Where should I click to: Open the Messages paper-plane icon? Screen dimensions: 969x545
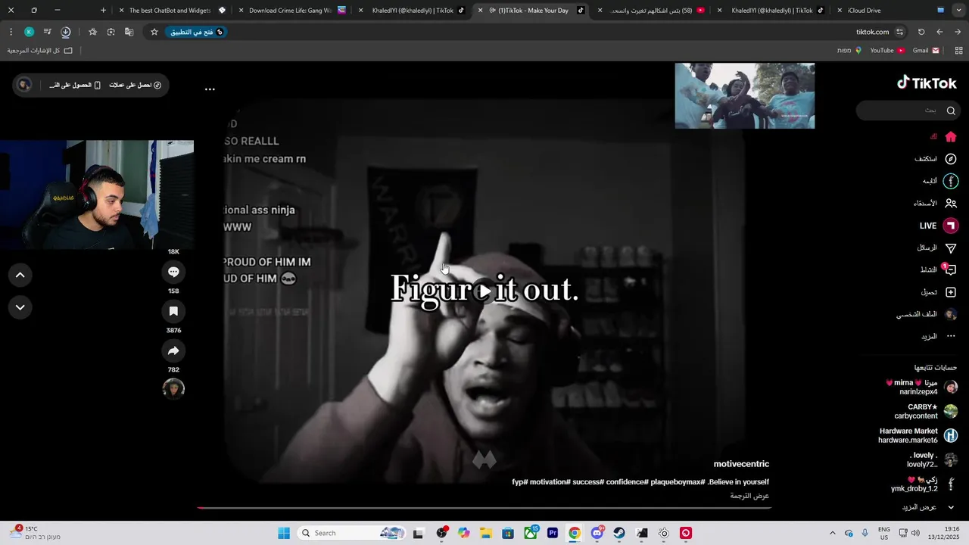951,248
